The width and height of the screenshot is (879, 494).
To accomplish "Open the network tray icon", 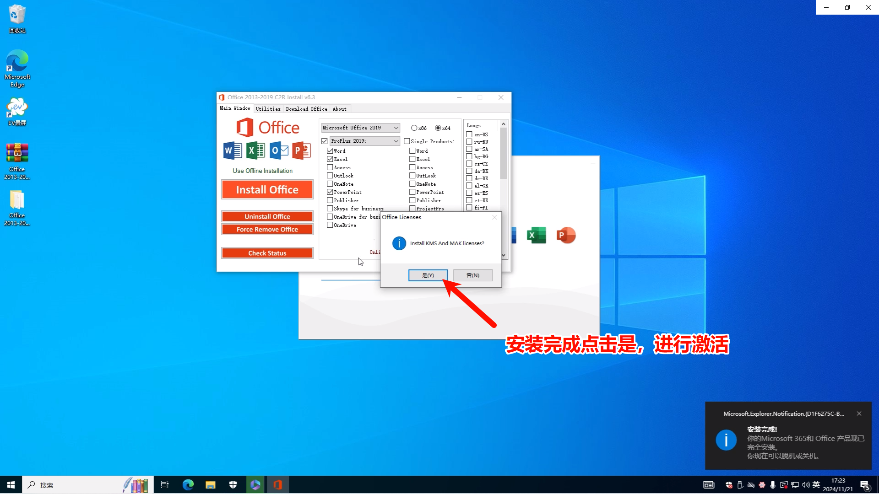I will [795, 485].
